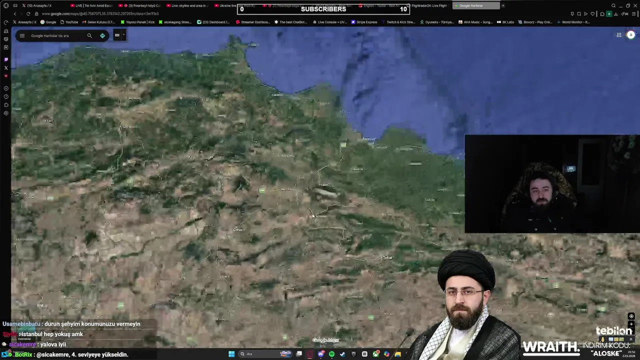Open File Explorer from the taskbar
Viewport: 640px width, 360px height.
(x=397, y=354)
